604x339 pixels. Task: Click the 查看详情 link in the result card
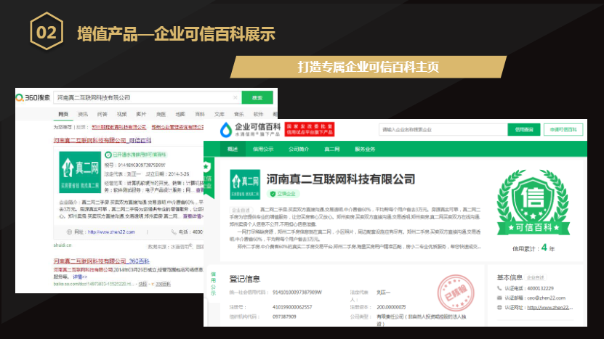pos(193,216)
